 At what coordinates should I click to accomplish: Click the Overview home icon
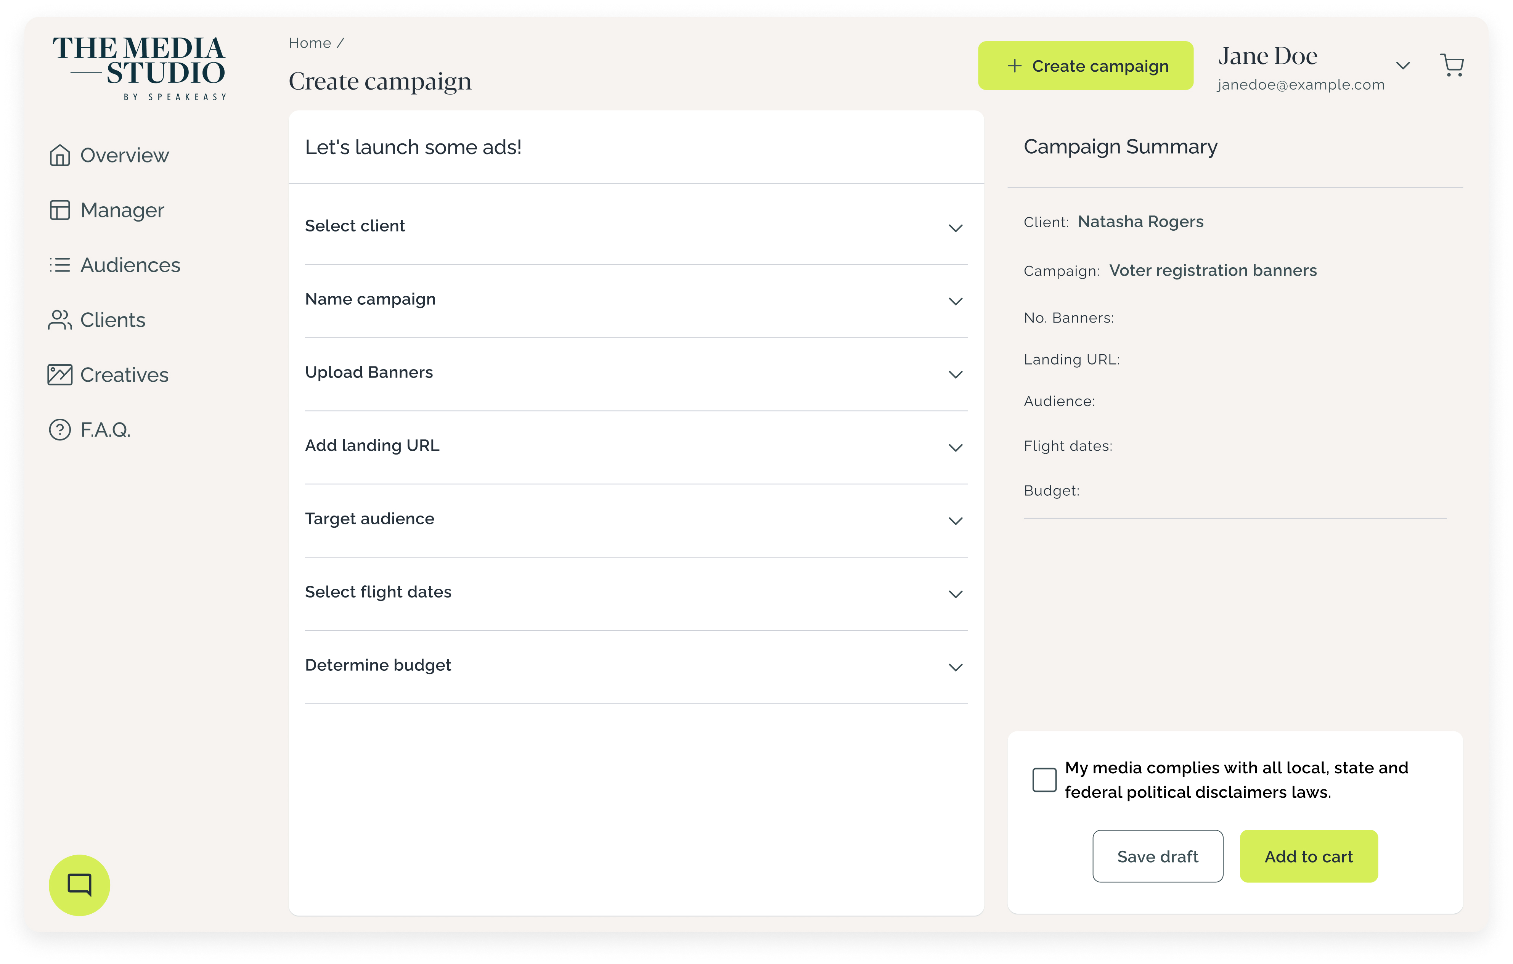click(x=60, y=155)
